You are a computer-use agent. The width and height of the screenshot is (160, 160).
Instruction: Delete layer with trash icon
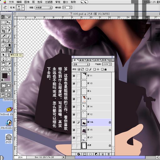pyautogui.click(x=109, y=154)
